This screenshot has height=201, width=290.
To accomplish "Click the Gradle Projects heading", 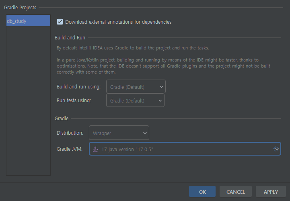I will click(20, 8).
